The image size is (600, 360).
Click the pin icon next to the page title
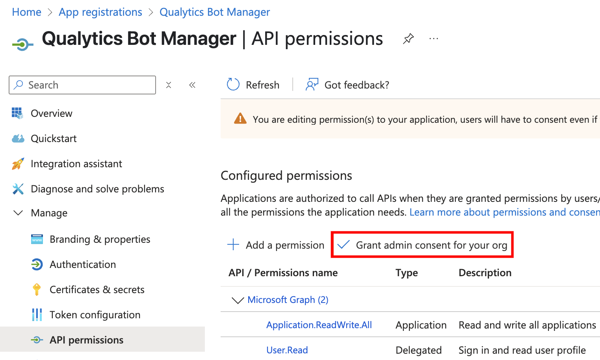click(409, 39)
